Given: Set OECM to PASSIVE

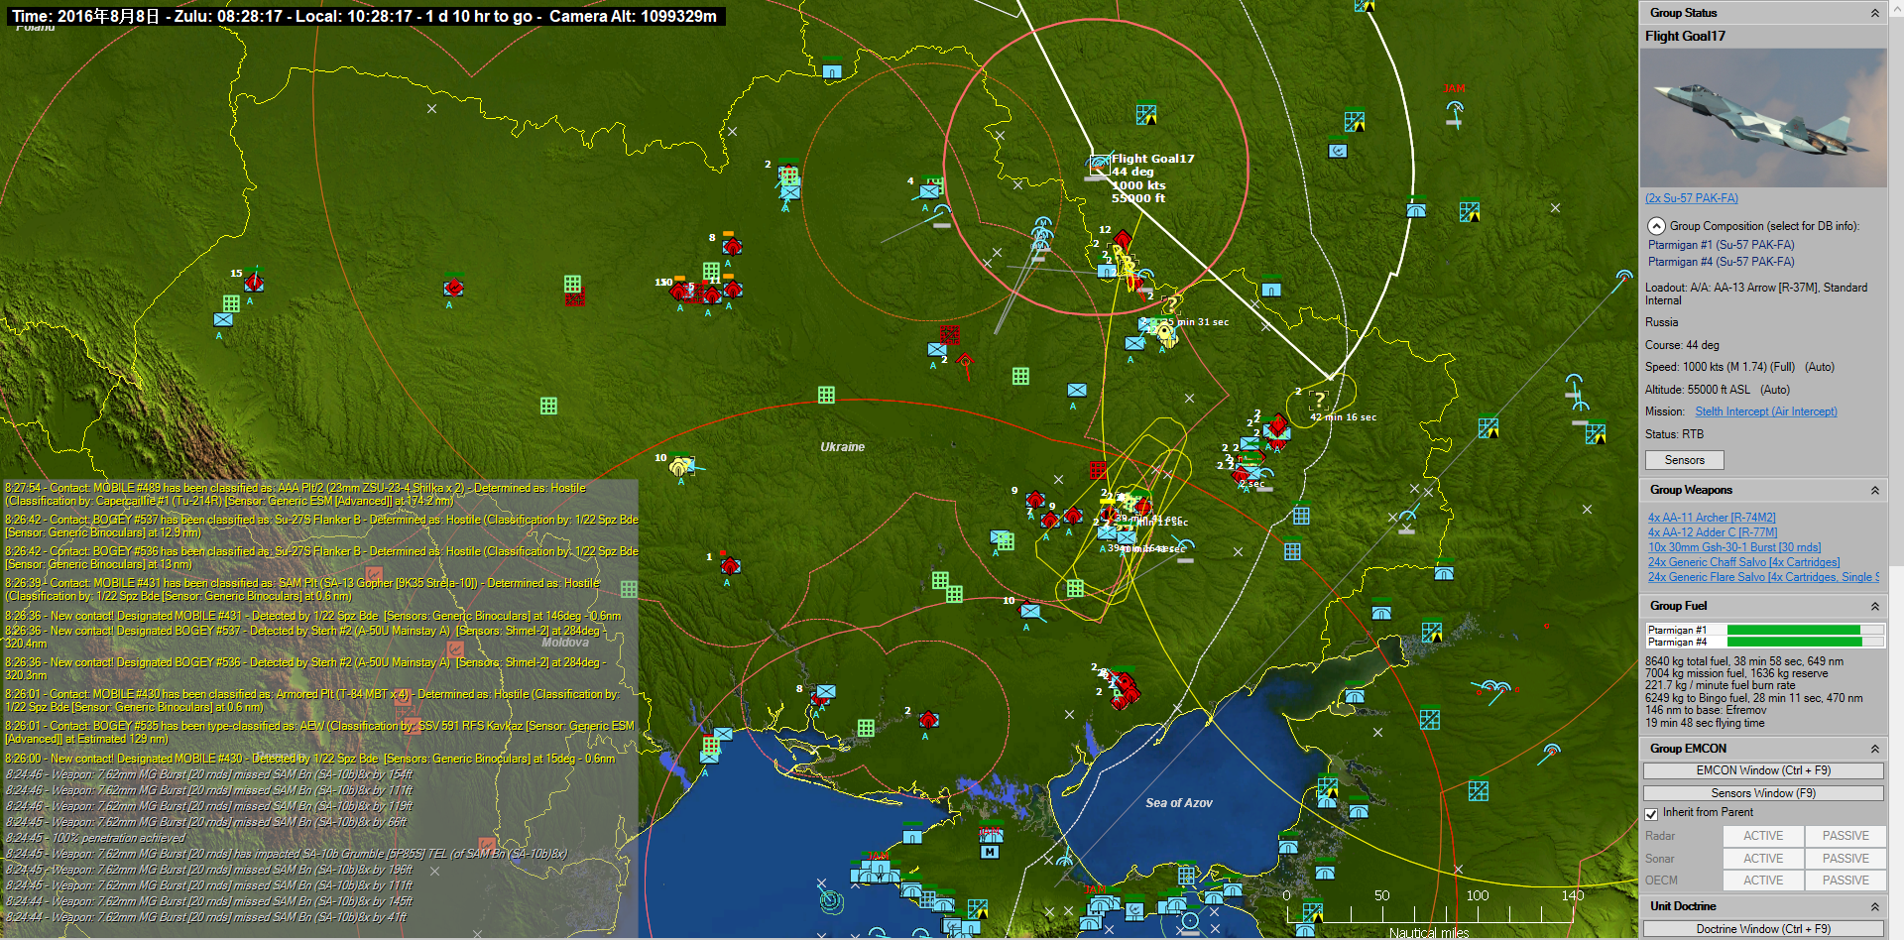Looking at the screenshot, I should point(1845,881).
